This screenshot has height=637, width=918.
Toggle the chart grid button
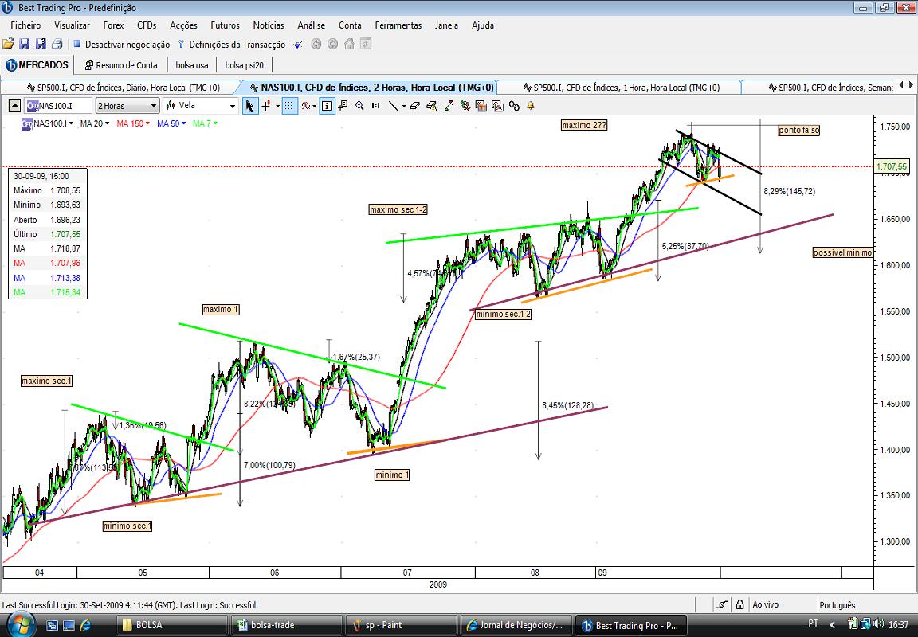289,106
